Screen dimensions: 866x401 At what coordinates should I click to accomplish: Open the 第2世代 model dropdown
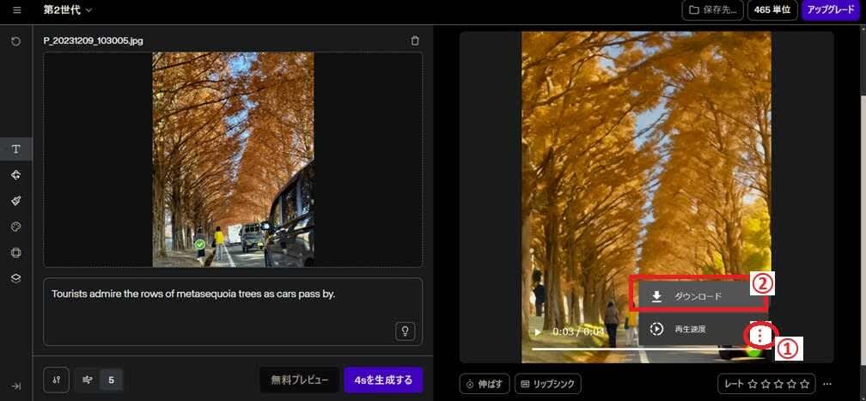(68, 10)
